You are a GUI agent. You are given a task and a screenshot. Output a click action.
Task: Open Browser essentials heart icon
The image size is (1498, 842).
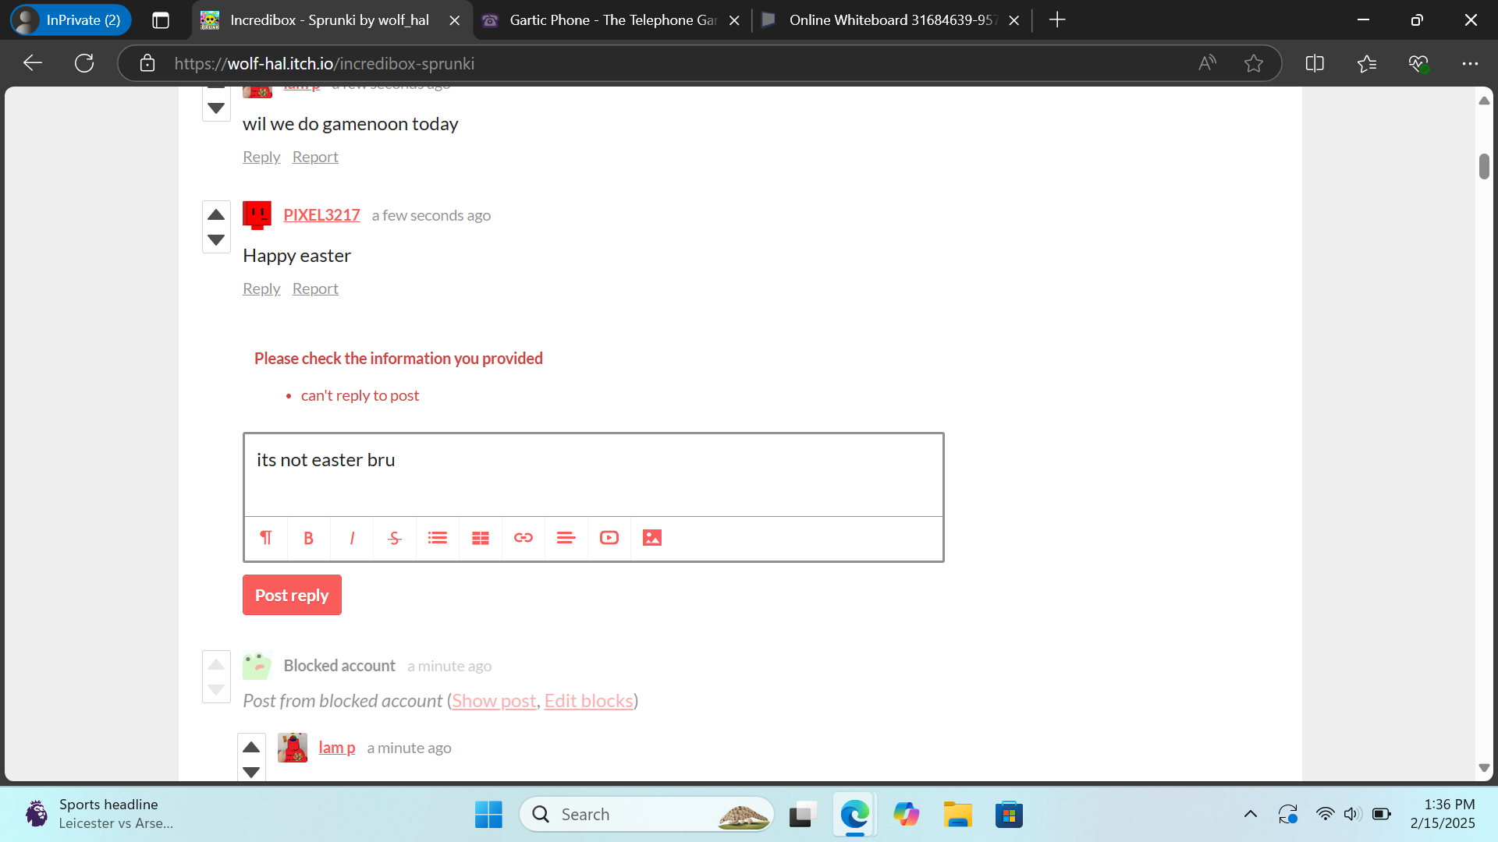[x=1418, y=63]
